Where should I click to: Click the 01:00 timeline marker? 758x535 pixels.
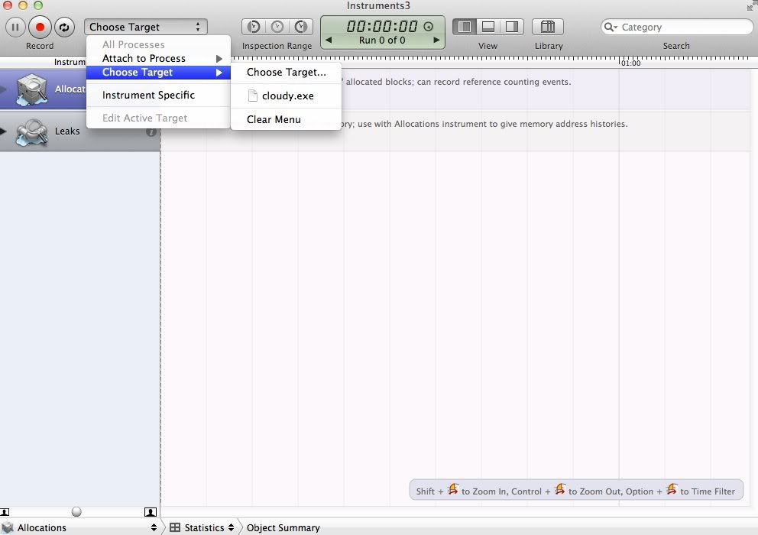(630, 63)
